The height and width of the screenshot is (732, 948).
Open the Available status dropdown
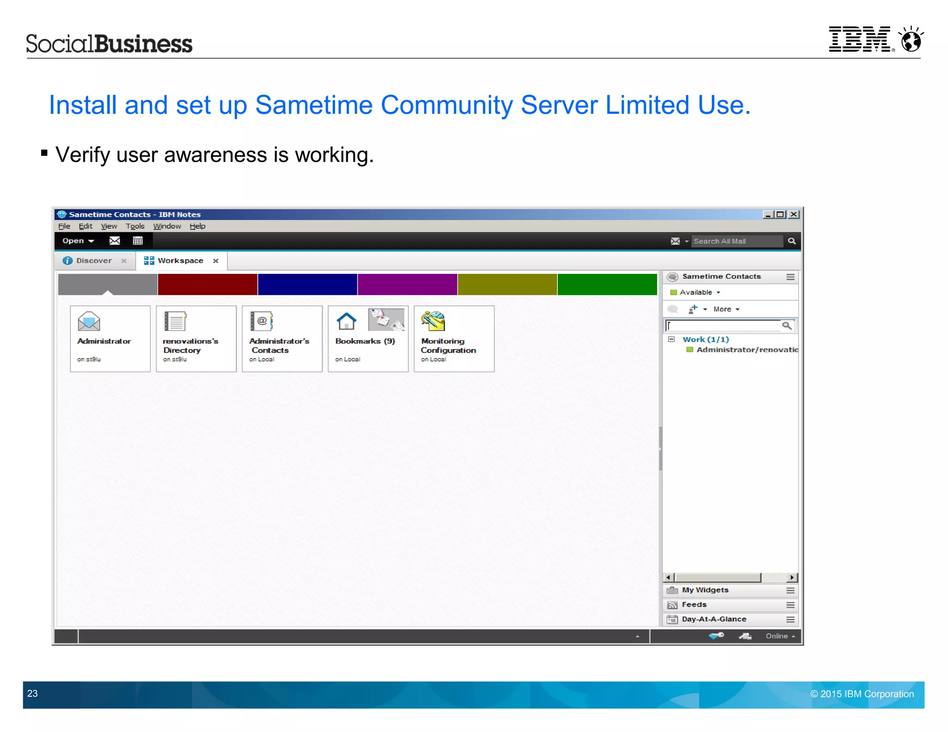tap(696, 292)
